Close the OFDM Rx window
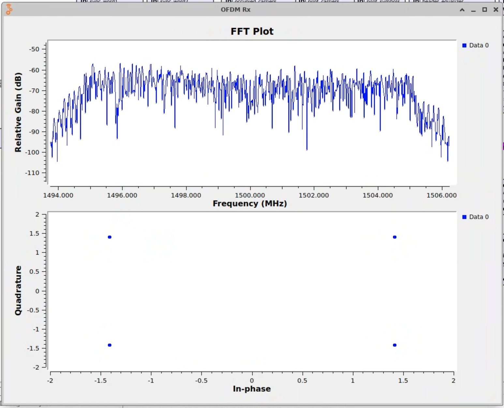This screenshot has width=504, height=408. [496, 10]
